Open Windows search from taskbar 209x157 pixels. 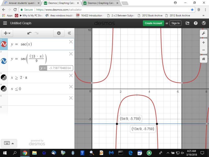click(15, 153)
